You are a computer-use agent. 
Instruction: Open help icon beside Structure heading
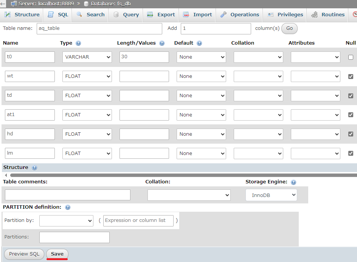(34, 168)
